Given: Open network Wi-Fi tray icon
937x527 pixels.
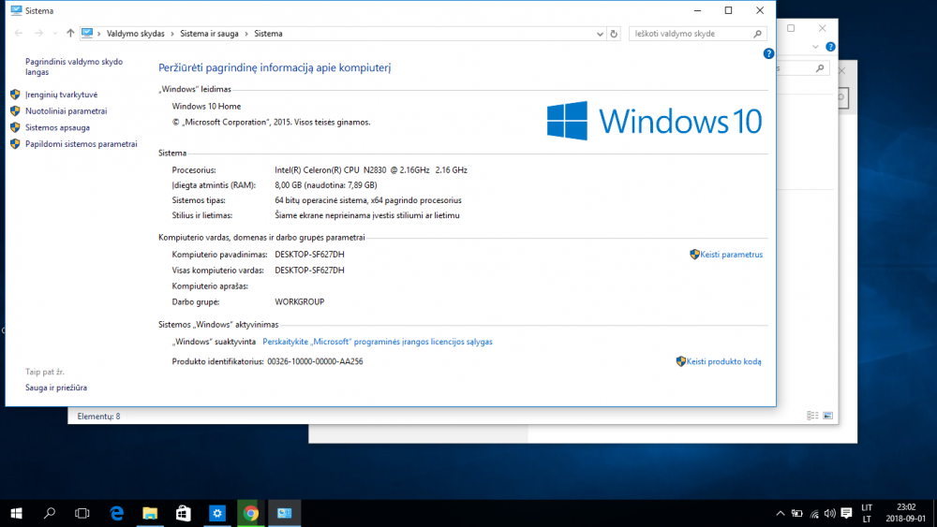Looking at the screenshot, I should 814,513.
